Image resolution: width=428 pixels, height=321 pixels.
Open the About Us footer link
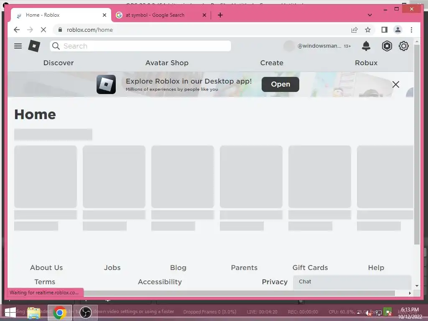point(46,267)
